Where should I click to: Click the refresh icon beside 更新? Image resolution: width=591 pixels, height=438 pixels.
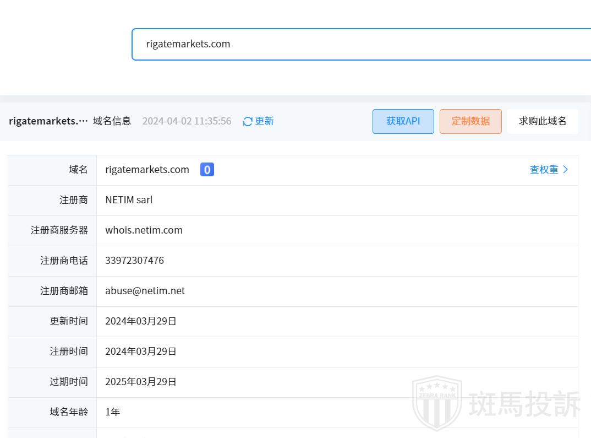[248, 121]
